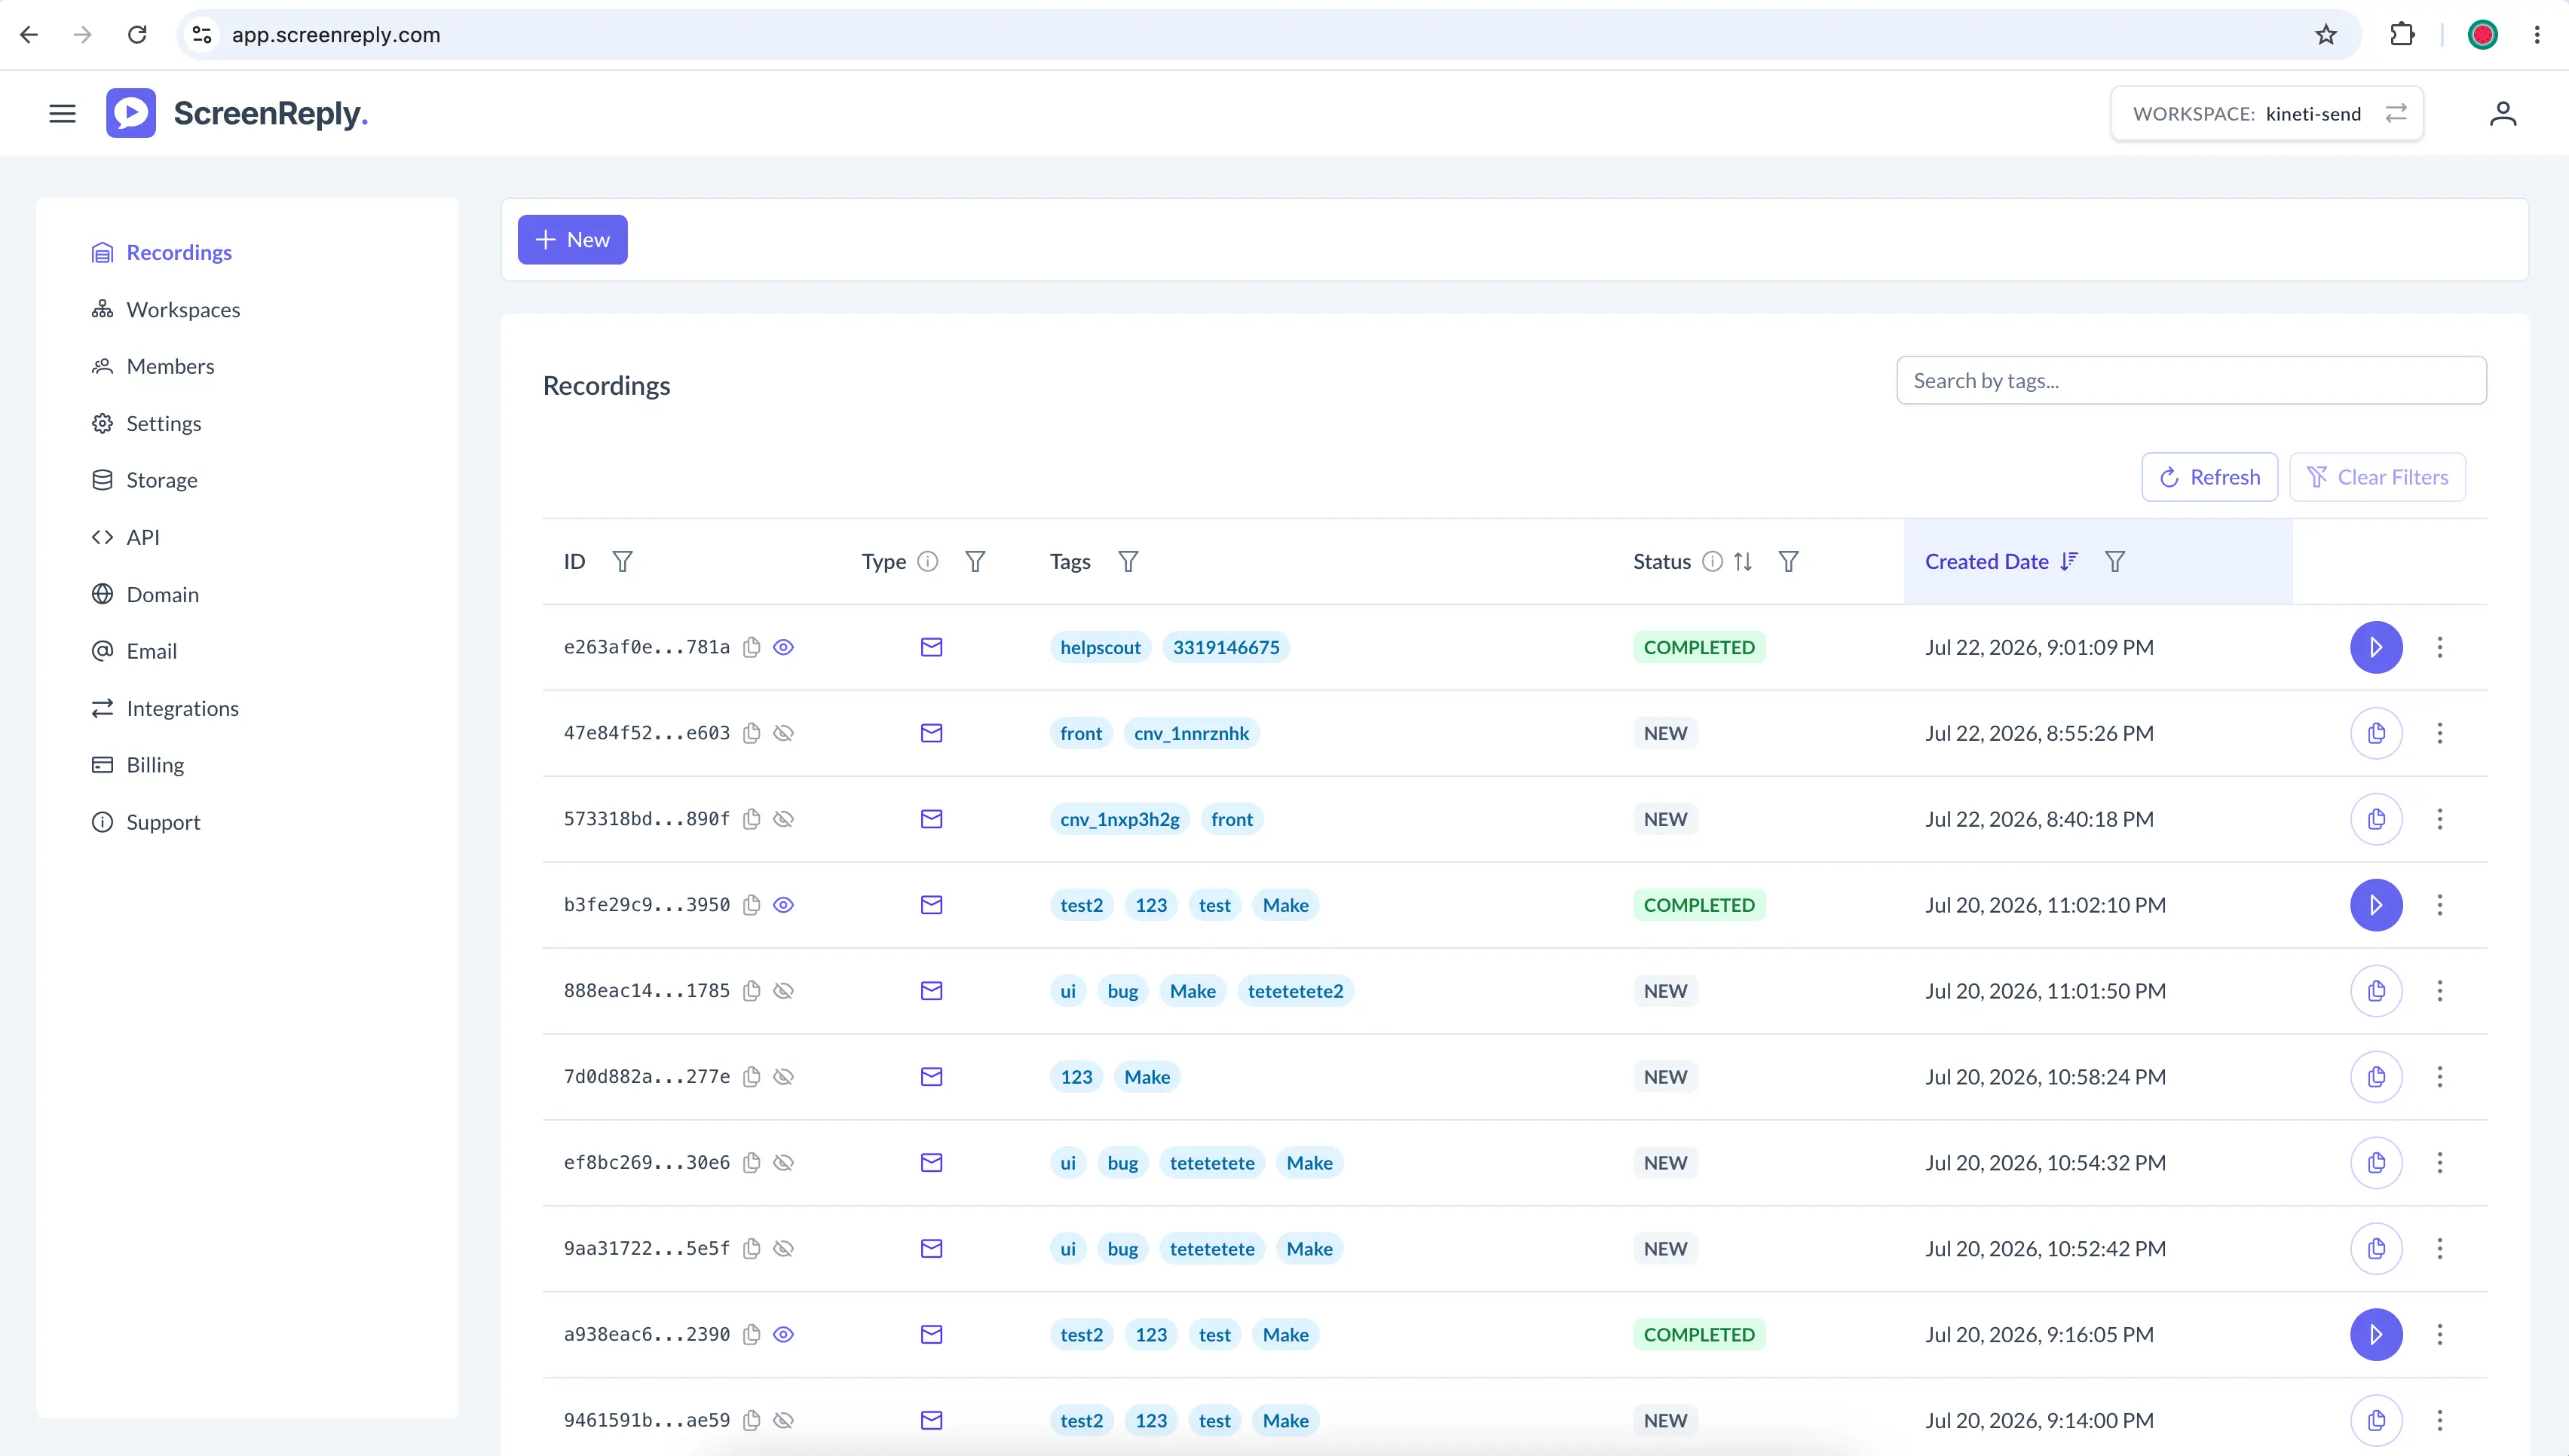Viewport: 2569px width, 1456px height.
Task: Open Workspaces in sidebar
Action: point(165,309)
